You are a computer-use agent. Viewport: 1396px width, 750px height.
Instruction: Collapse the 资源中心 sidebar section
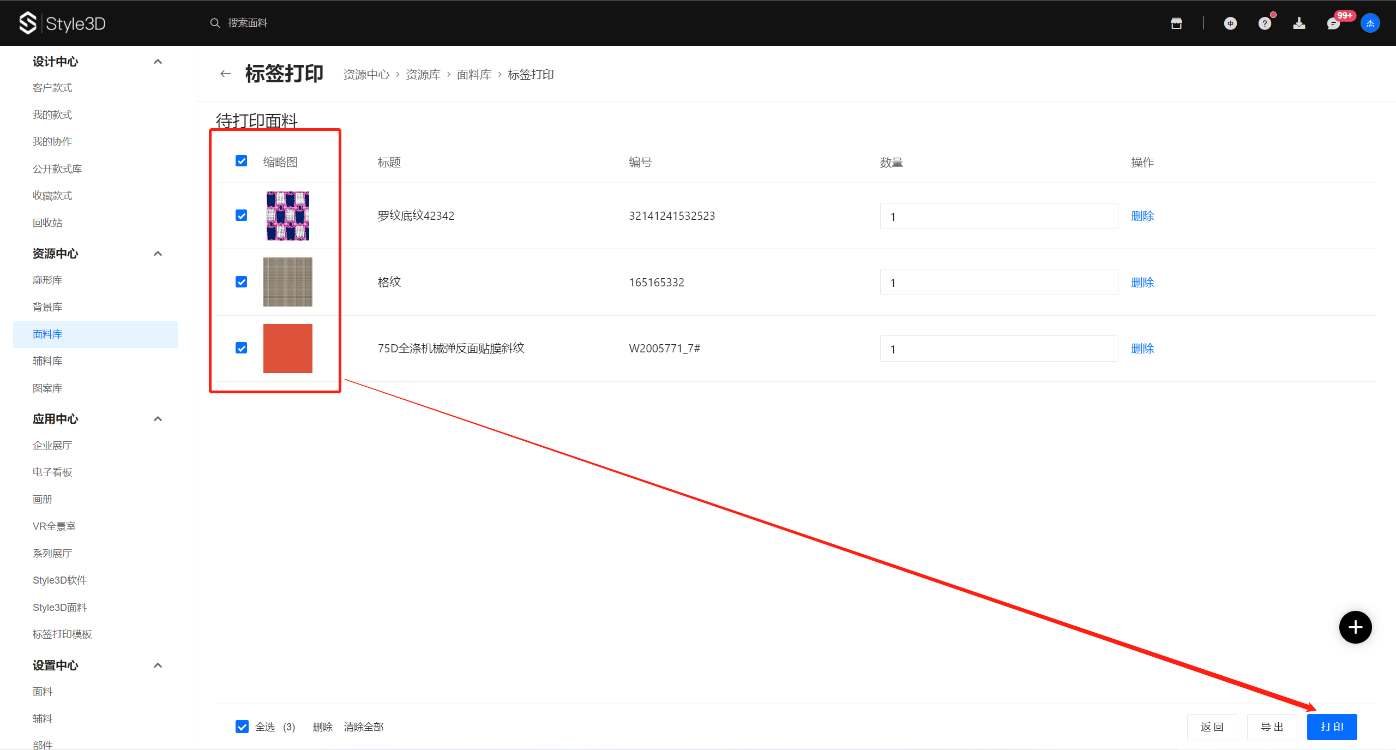158,254
